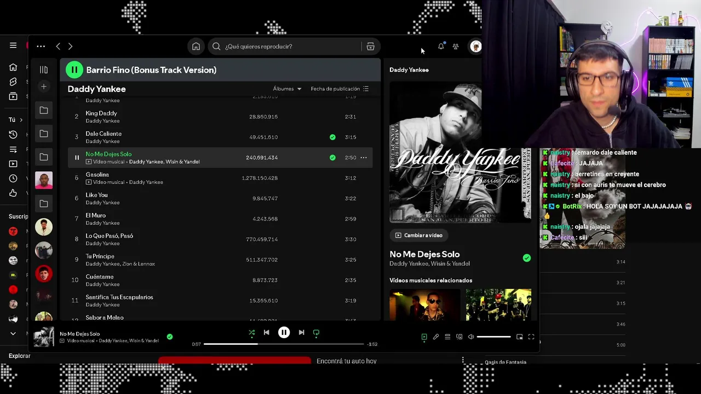Image resolution: width=701 pixels, height=394 pixels.
Task: Open more options for No Me Dejes Solo row
Action: point(363,158)
